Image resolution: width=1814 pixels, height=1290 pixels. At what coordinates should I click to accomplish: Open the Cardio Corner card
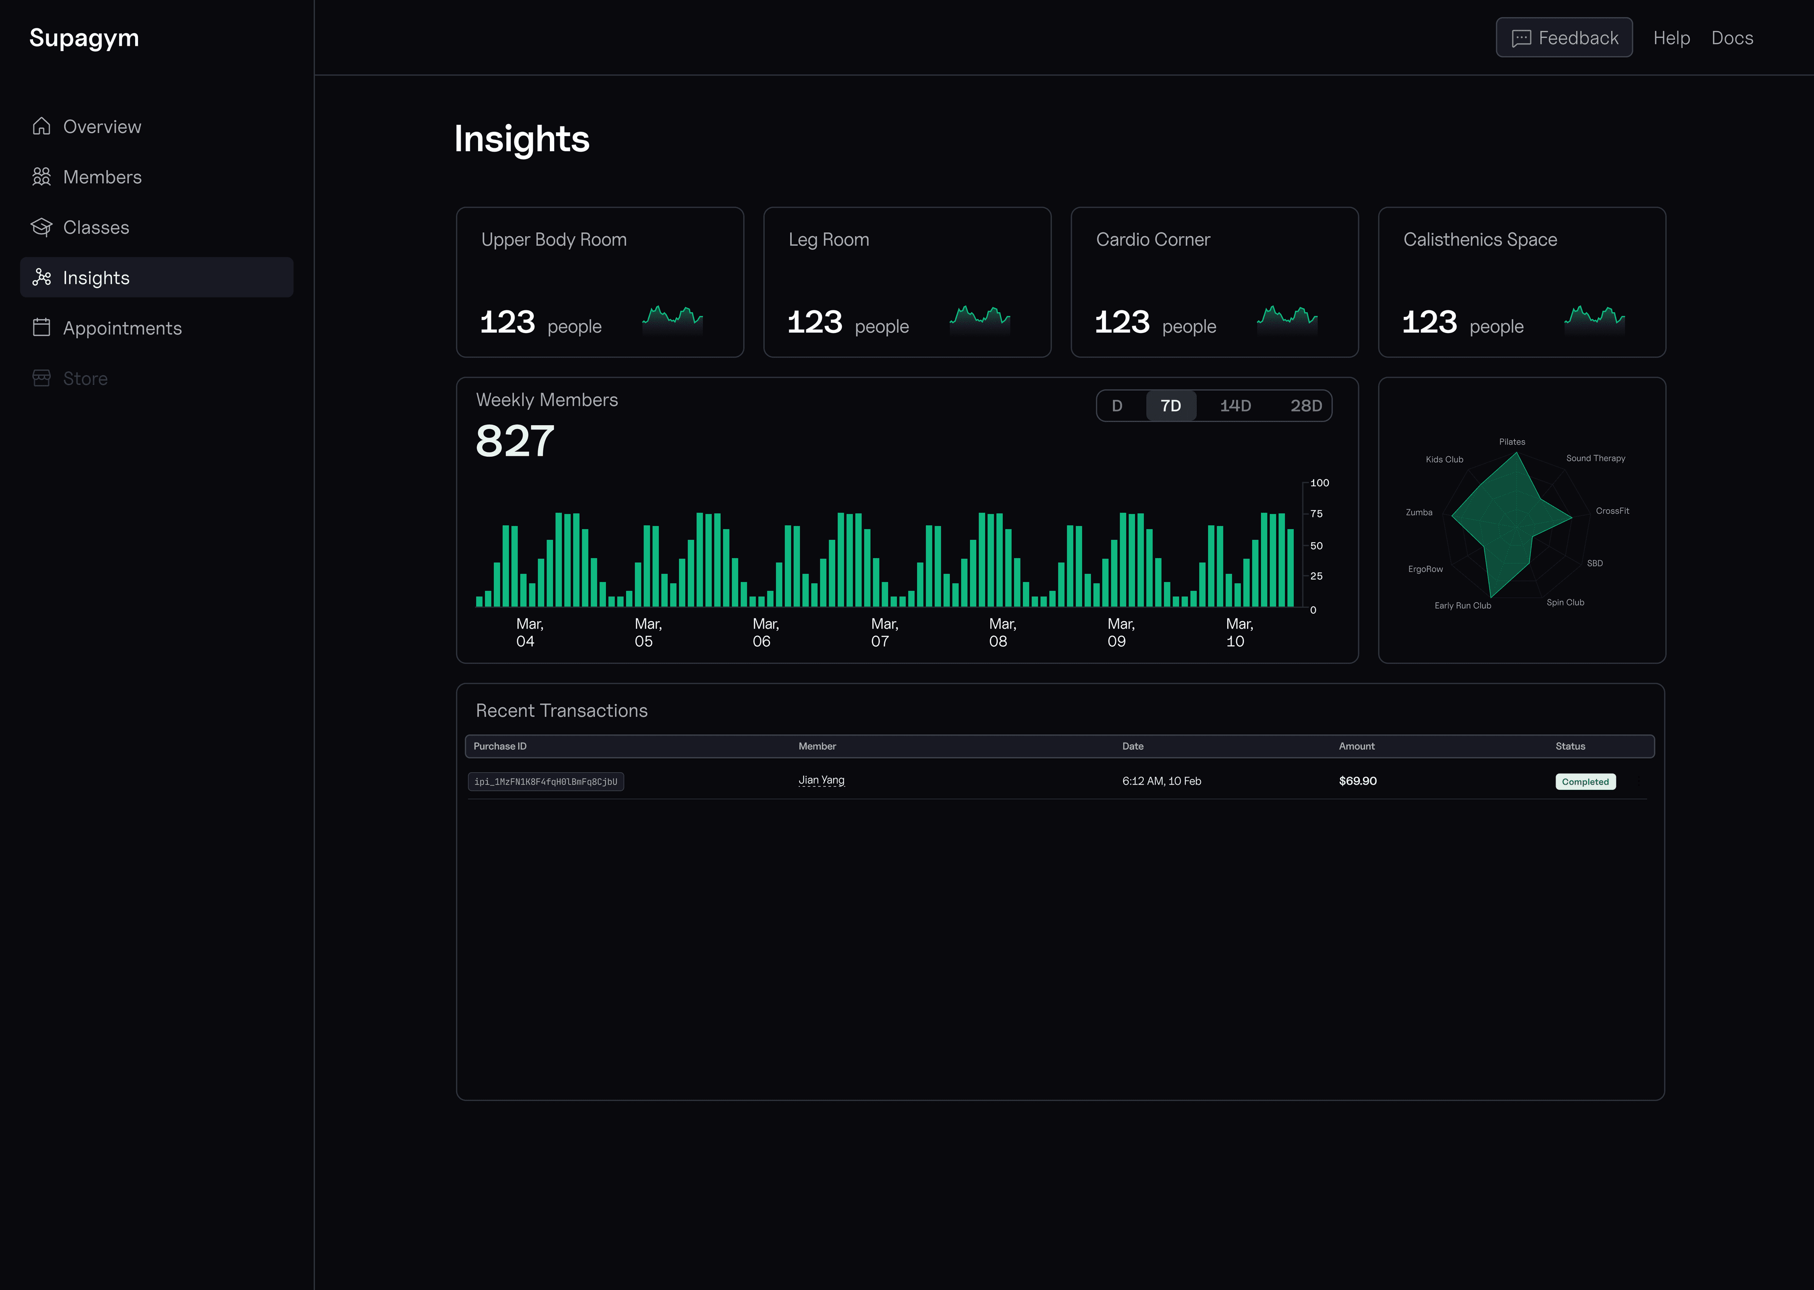pyautogui.click(x=1215, y=282)
